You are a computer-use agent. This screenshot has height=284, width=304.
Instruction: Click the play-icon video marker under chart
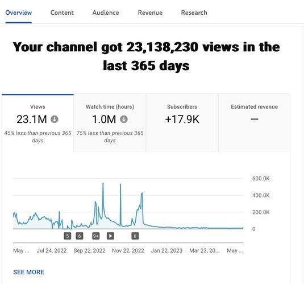point(110,236)
